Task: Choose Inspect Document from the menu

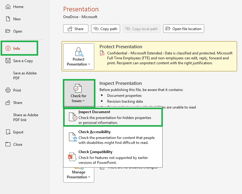Action: pos(113,117)
